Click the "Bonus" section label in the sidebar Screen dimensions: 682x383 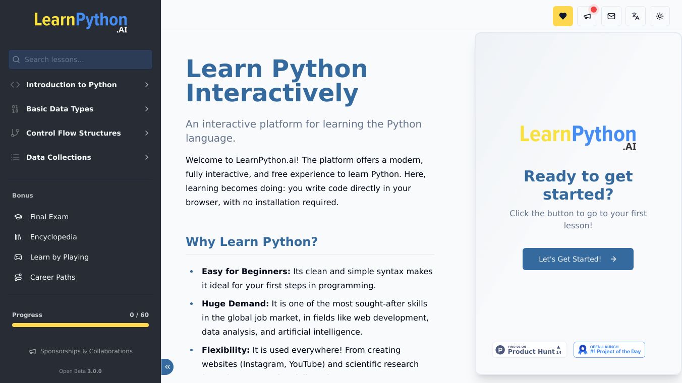tap(23, 196)
